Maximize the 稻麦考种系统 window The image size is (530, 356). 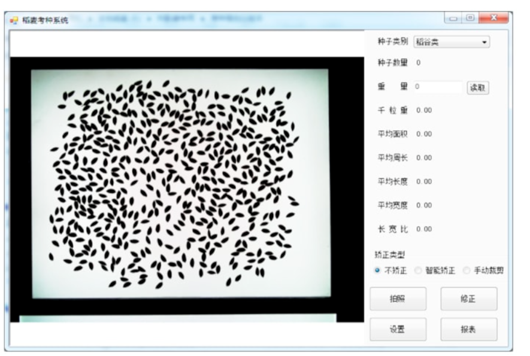470,19
